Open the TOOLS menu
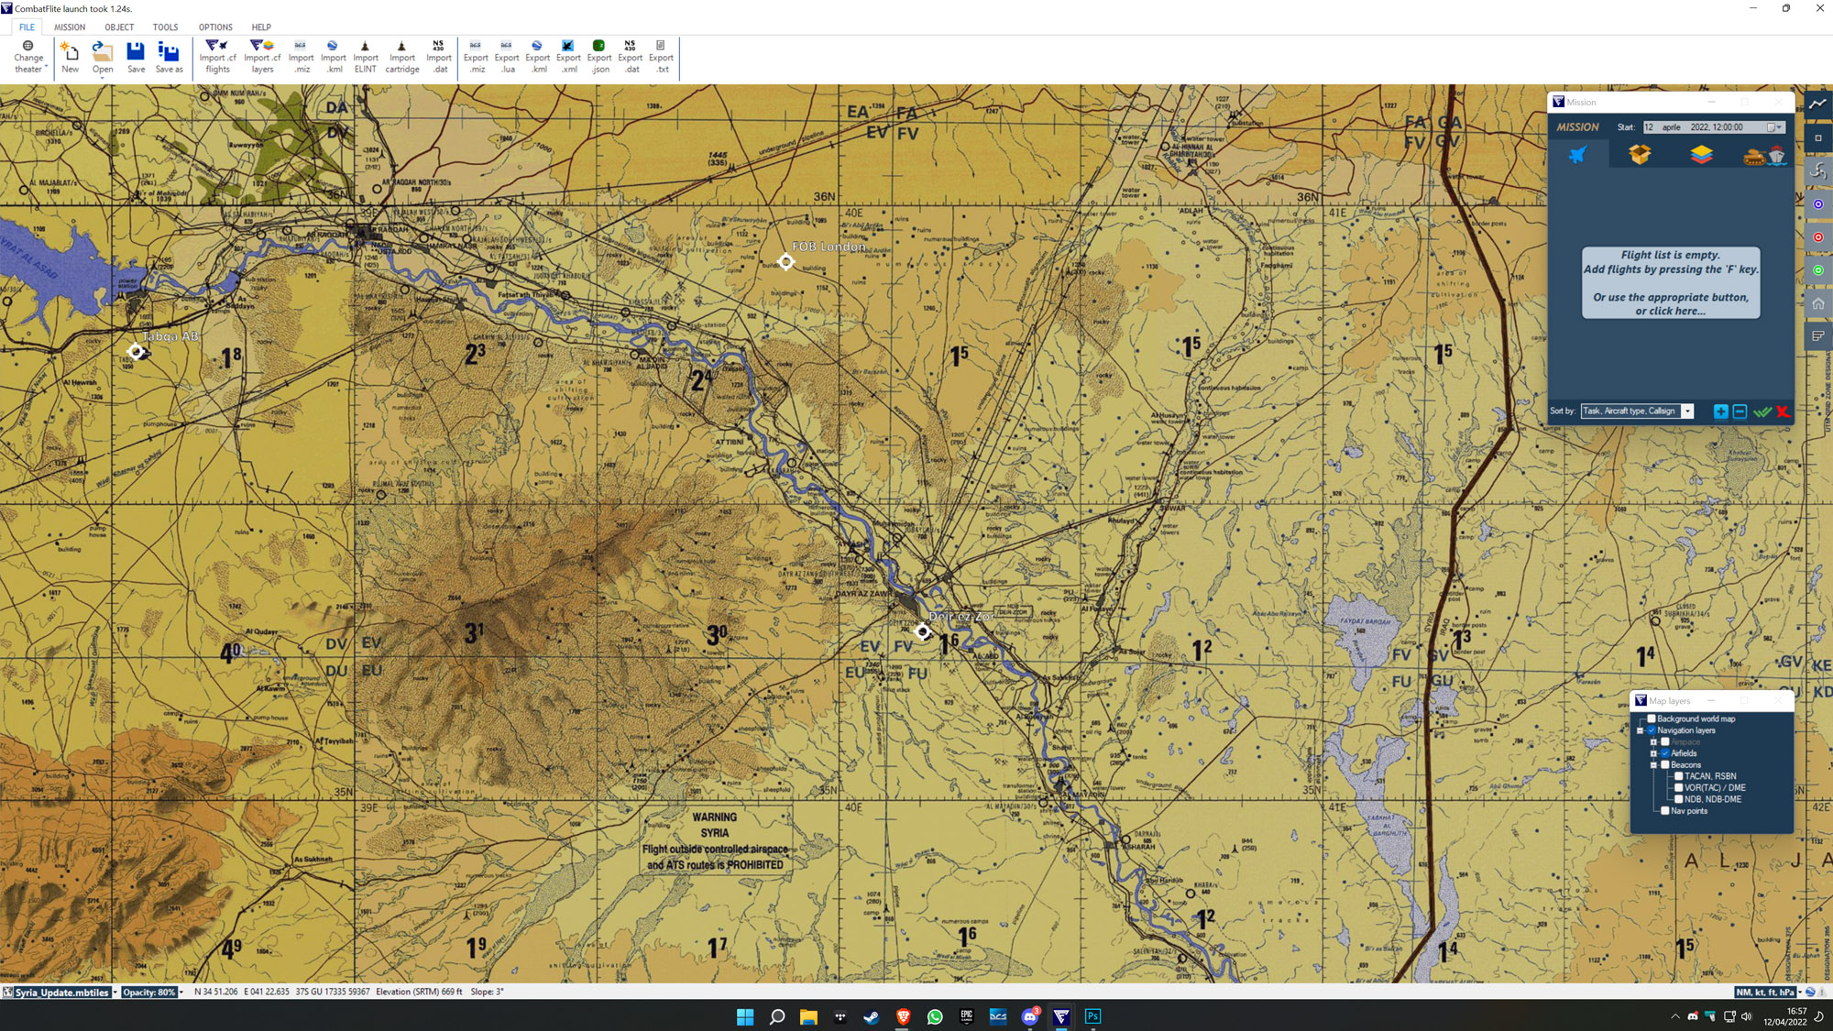Screen dimensions: 1833x1031 pyautogui.click(x=165, y=27)
